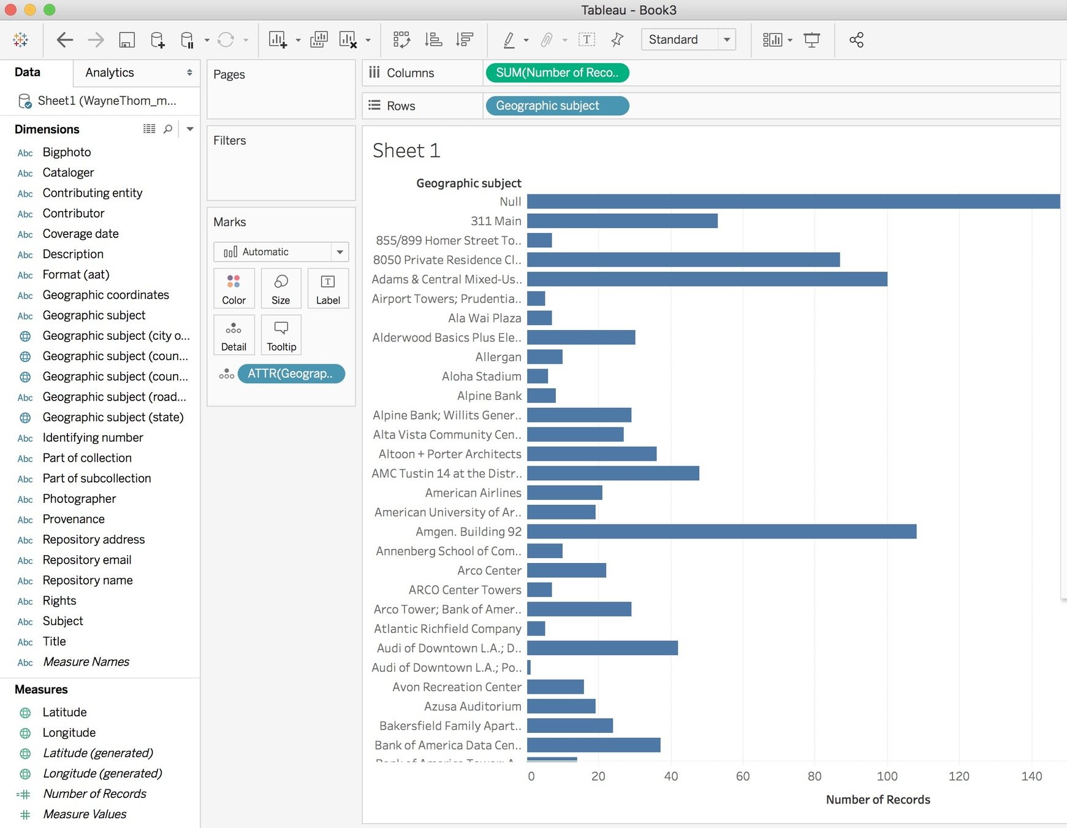This screenshot has height=828, width=1067.
Task: Click the refresh/run update icon
Action: coord(226,40)
